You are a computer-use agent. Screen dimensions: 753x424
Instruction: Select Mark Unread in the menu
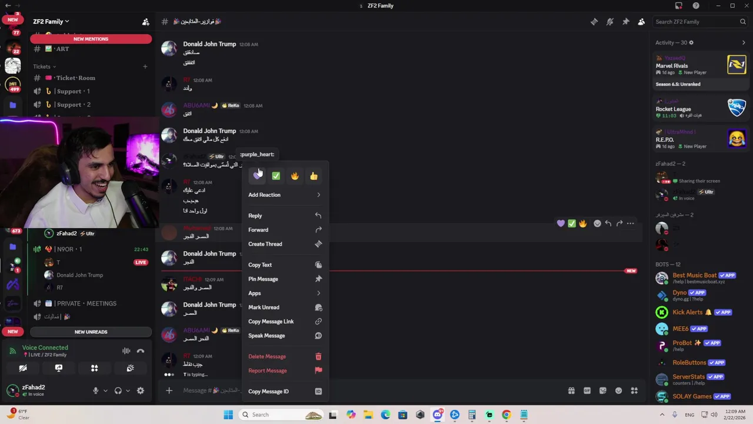(x=285, y=307)
